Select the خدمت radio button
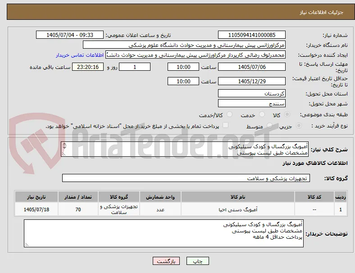This screenshot has width=355, height=273. (262, 114)
